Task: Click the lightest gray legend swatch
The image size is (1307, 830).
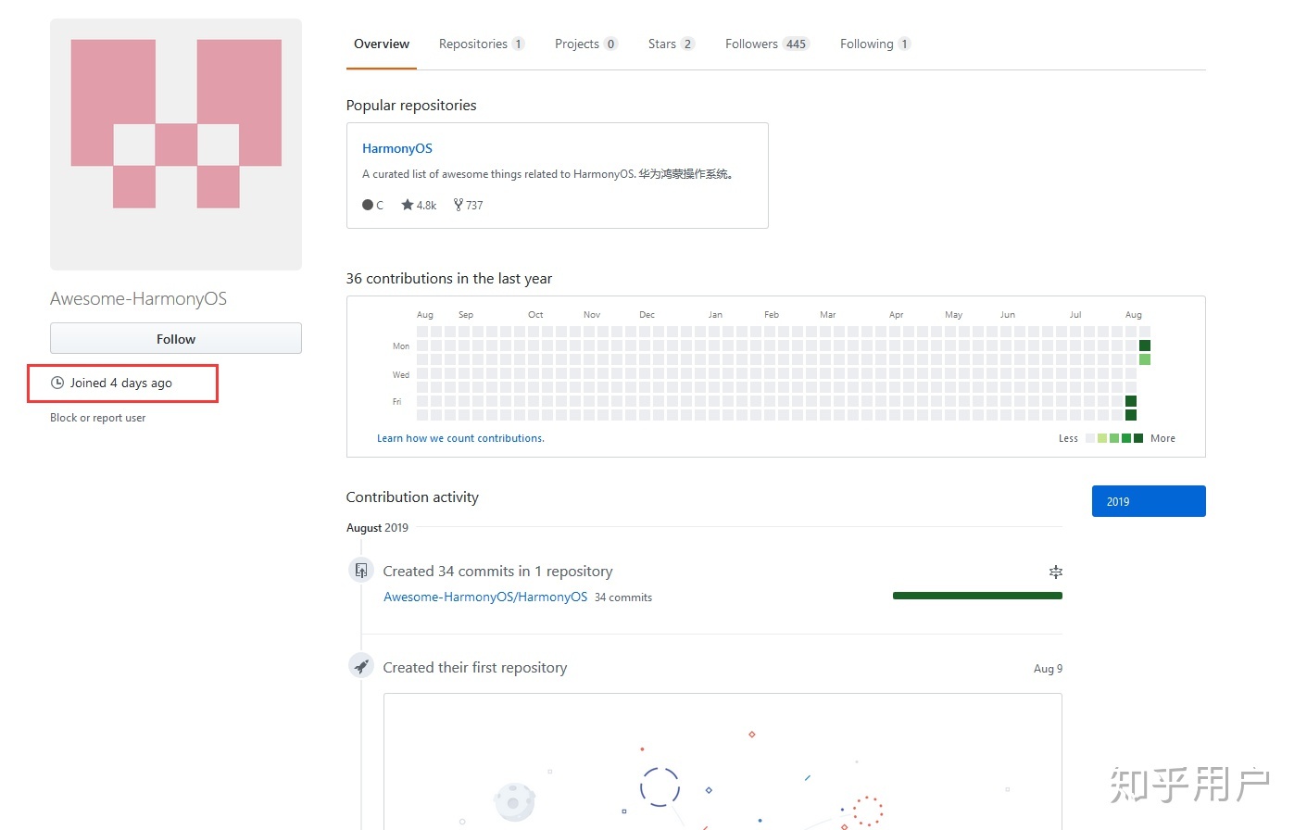Action: click(x=1090, y=438)
